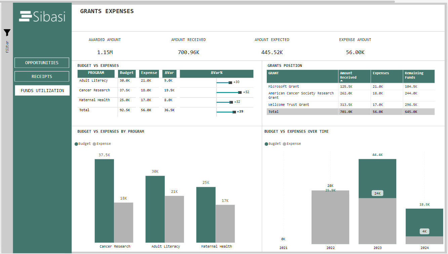Click the 296.5K remaining funds cell

(419, 105)
